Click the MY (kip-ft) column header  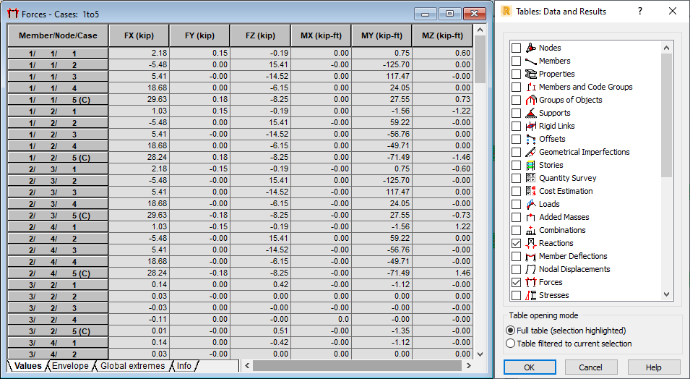pos(381,35)
